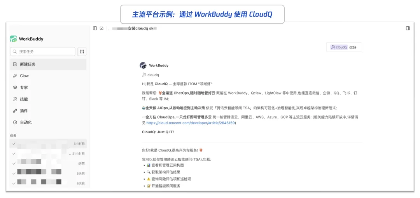Click the search magnifier icon

tap(15, 52)
